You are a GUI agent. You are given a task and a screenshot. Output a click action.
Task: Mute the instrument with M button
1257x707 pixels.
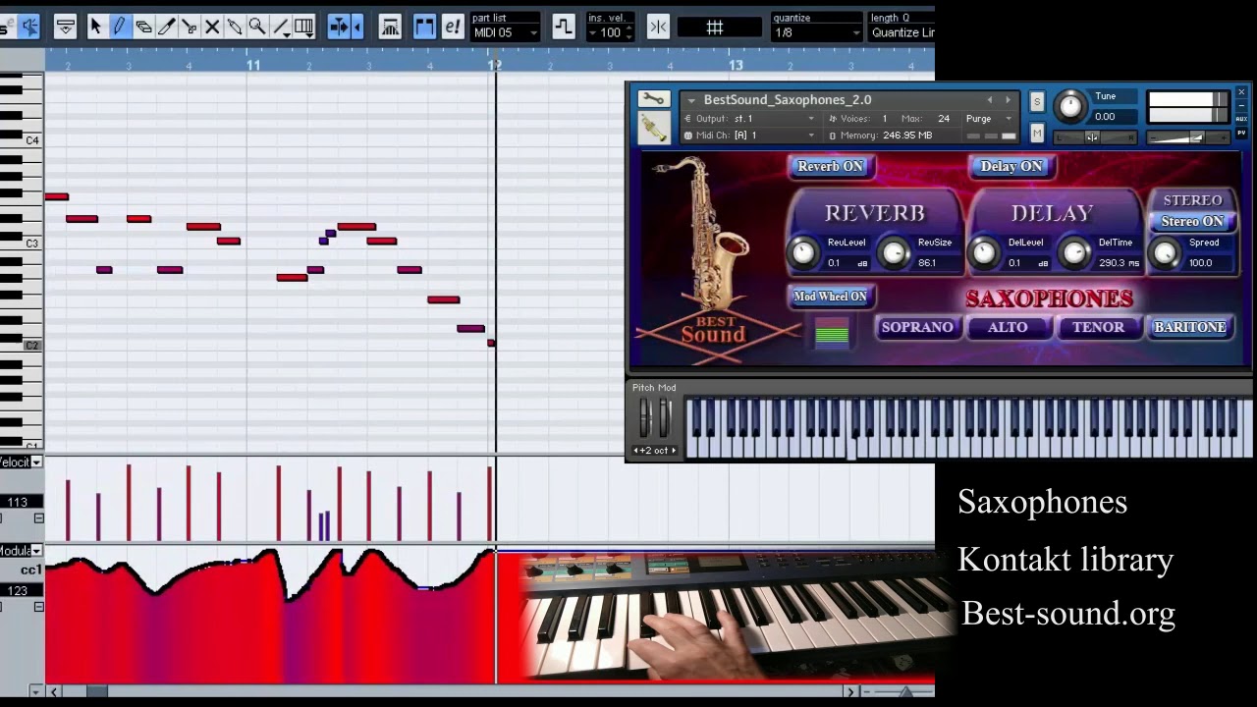click(x=1037, y=133)
